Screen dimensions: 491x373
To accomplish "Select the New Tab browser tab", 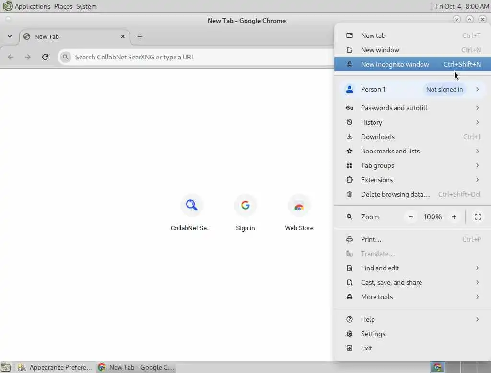I will (74, 36).
